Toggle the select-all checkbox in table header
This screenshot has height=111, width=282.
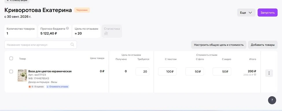click(x=11, y=58)
